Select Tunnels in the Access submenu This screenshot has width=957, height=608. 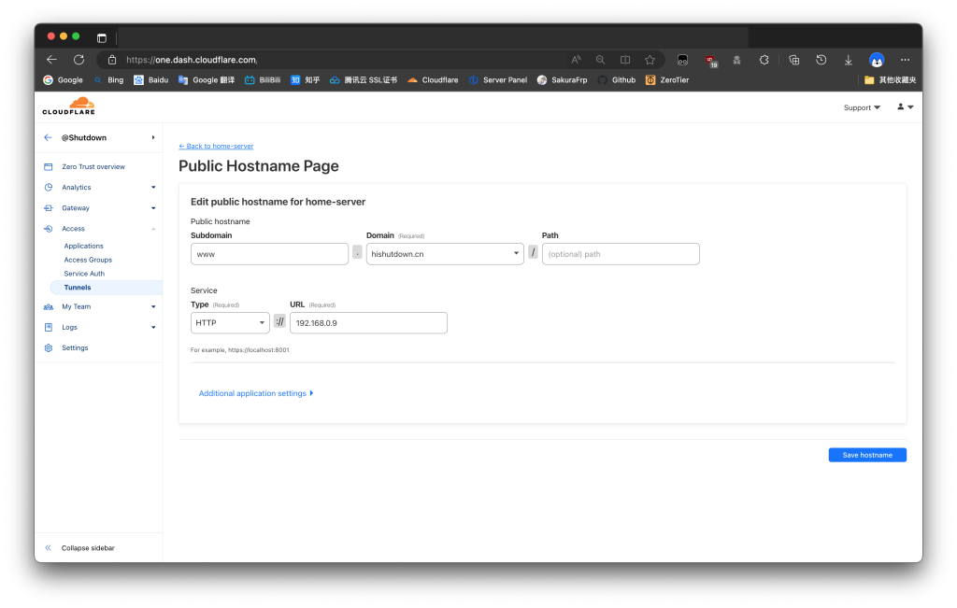(x=78, y=288)
